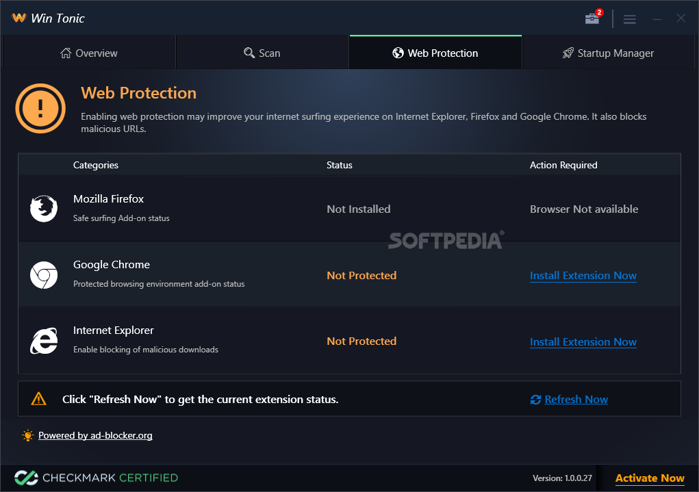The height and width of the screenshot is (492, 699).
Task: Minimize the Win Tonic window
Action: [x=657, y=19]
